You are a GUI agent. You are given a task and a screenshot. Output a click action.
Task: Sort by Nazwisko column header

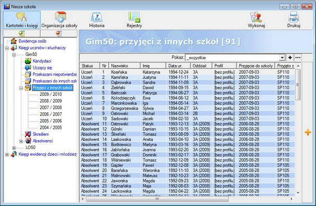tap(124, 66)
